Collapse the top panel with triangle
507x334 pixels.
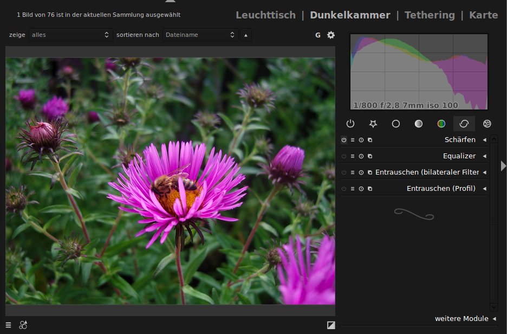click(170, 1)
